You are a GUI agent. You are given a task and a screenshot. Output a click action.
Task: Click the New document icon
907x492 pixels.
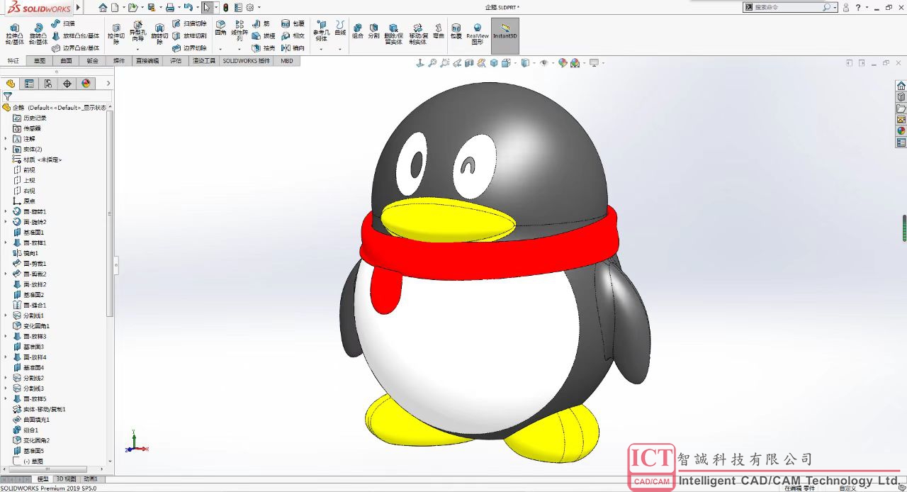(114, 7)
